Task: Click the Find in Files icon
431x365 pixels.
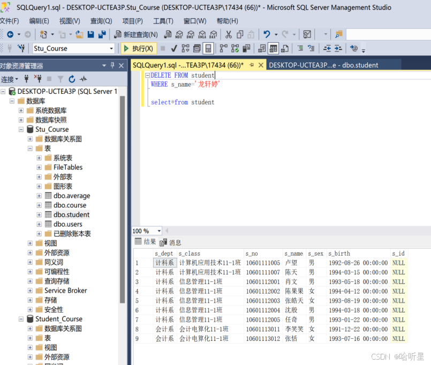Action: [338, 34]
